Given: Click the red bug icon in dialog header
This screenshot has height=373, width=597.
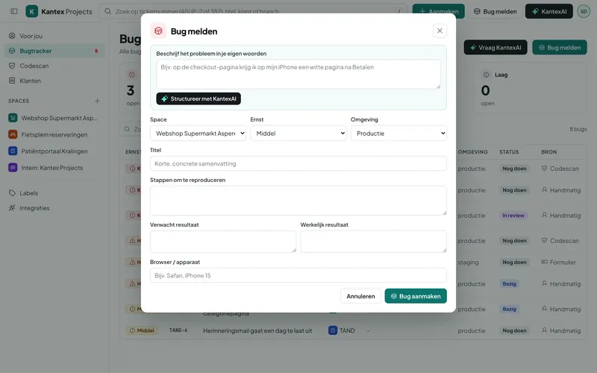Looking at the screenshot, I should [158, 31].
